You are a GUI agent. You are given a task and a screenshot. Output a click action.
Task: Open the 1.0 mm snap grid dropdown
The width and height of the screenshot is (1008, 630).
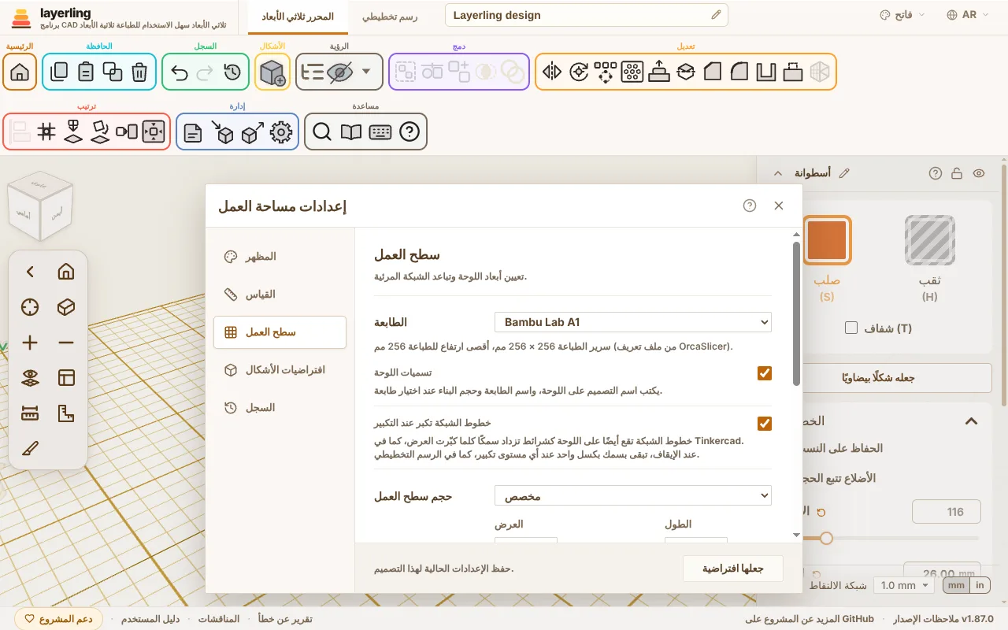point(904,585)
